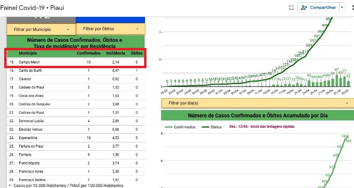
Task: Click the Confirmados legend entry
Action: click(x=180, y=127)
